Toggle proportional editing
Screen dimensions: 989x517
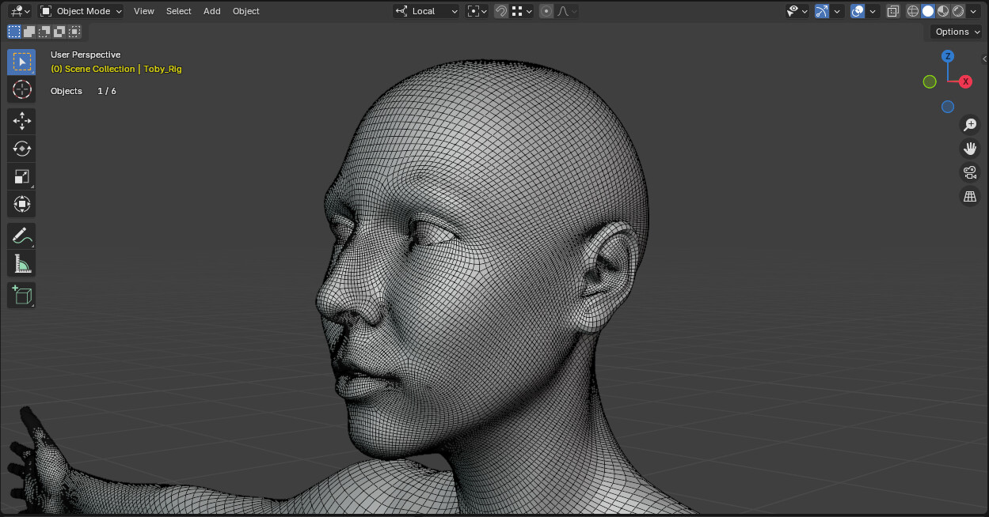(546, 11)
